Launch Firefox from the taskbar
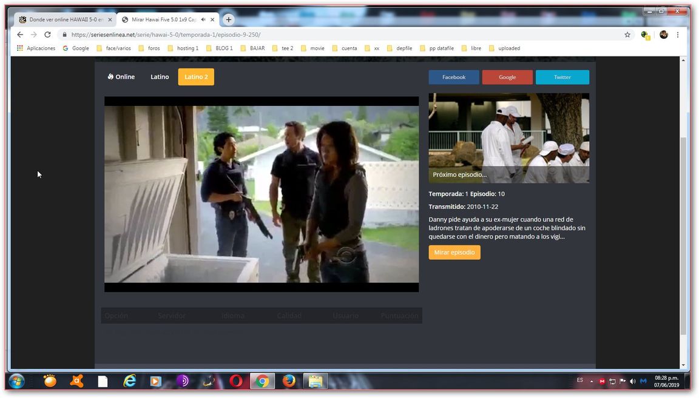 289,381
